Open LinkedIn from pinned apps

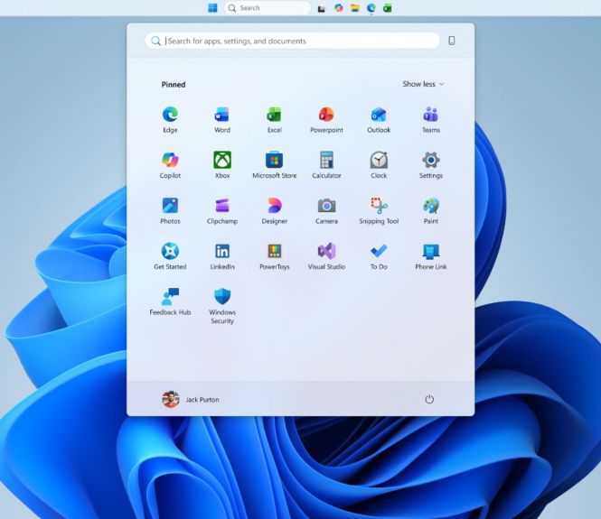(x=222, y=257)
